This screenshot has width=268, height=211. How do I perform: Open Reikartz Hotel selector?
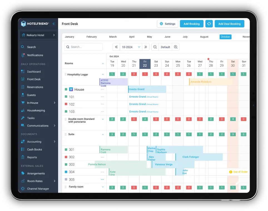[38, 35]
